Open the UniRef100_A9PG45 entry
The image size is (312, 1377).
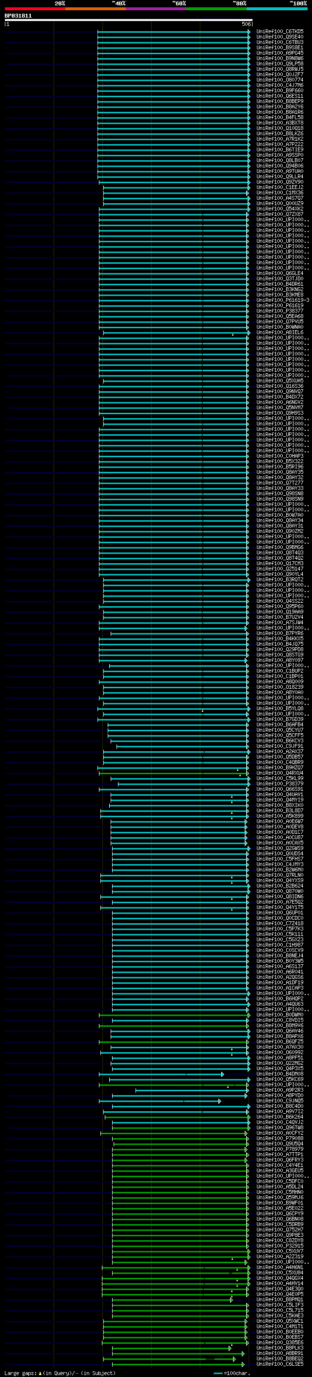coord(279,53)
